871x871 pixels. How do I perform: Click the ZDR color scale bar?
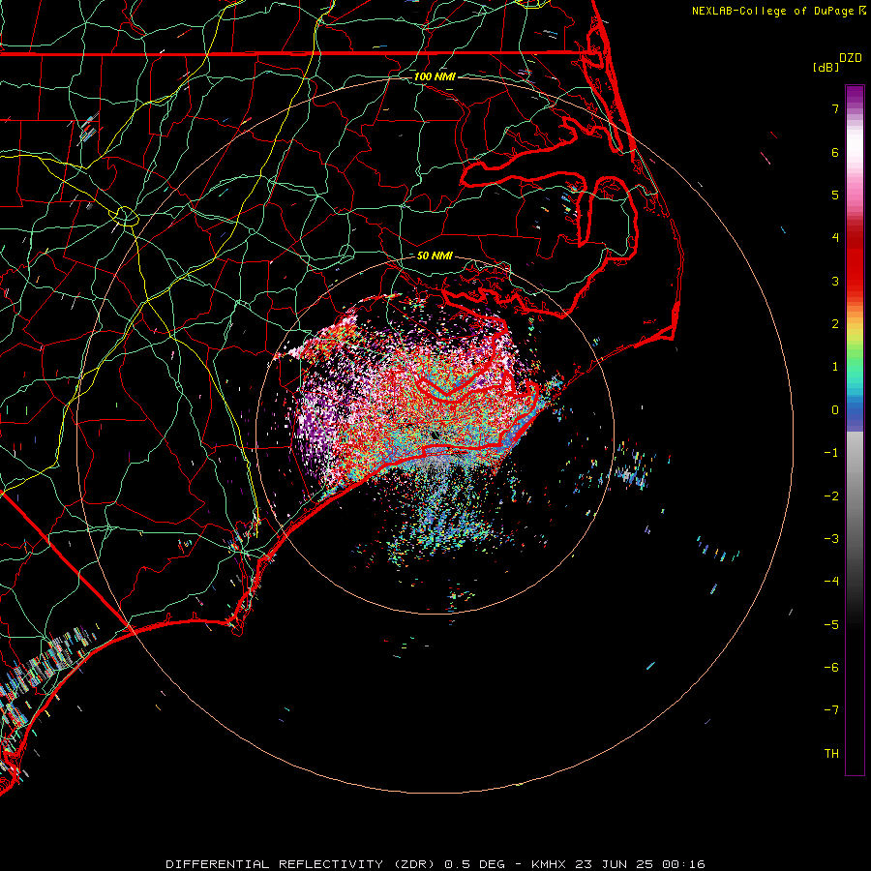coord(855,430)
